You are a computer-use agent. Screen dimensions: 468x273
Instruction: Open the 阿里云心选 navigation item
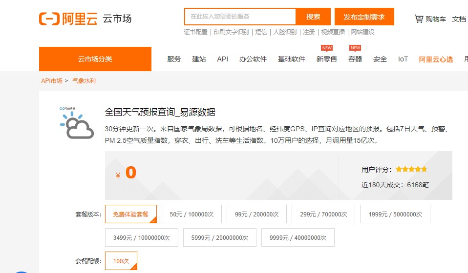[x=436, y=59]
